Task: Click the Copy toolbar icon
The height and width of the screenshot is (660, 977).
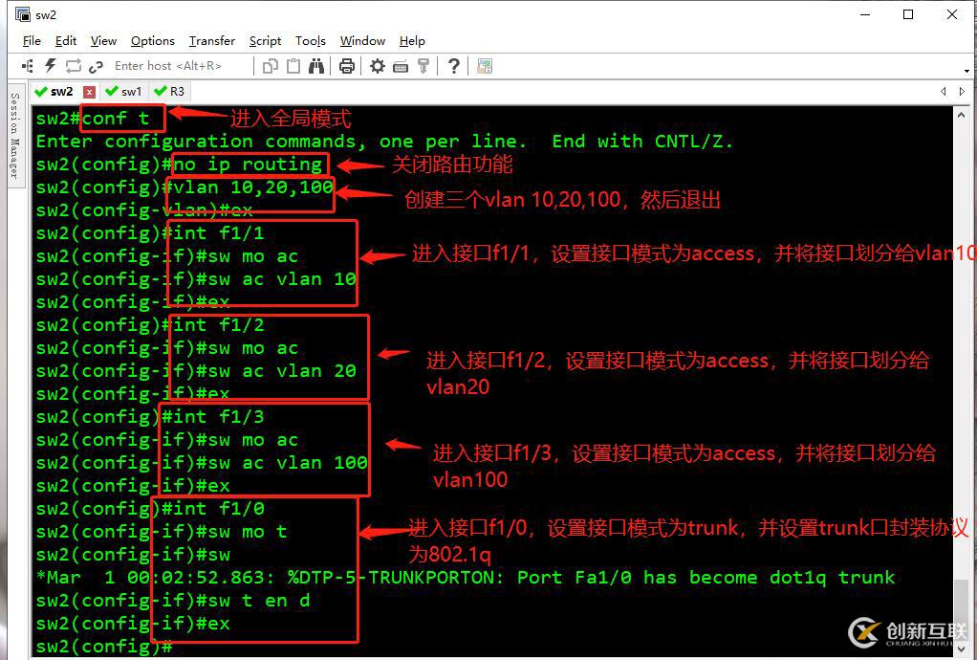Action: point(270,65)
